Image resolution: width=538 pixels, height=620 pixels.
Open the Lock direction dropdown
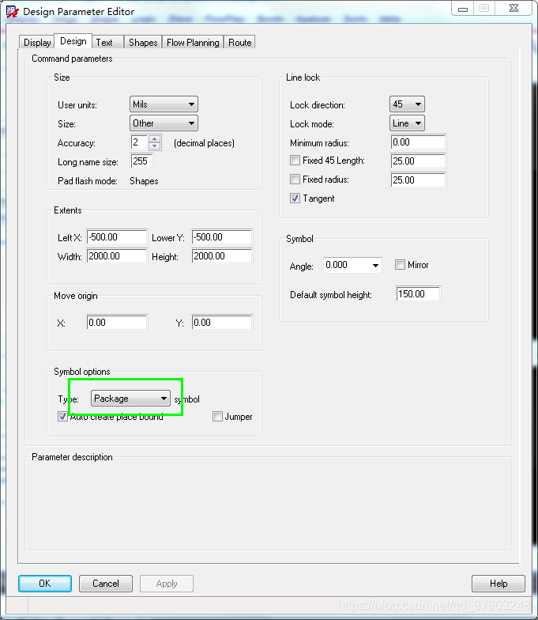tap(407, 104)
